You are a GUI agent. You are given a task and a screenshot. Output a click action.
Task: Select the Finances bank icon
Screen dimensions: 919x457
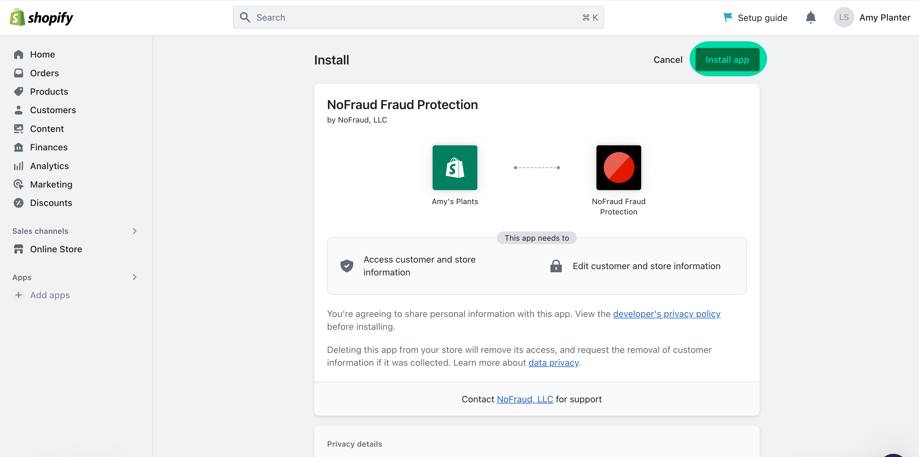(x=19, y=147)
